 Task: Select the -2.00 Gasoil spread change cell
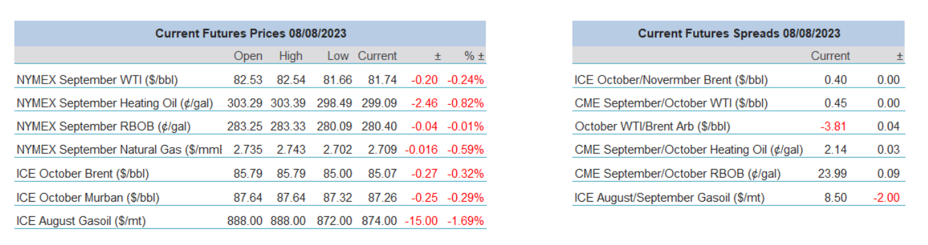[889, 197]
